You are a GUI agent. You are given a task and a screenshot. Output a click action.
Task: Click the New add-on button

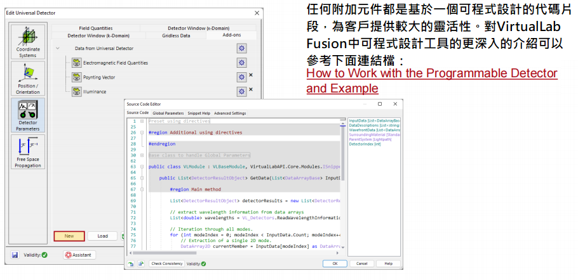(69, 236)
